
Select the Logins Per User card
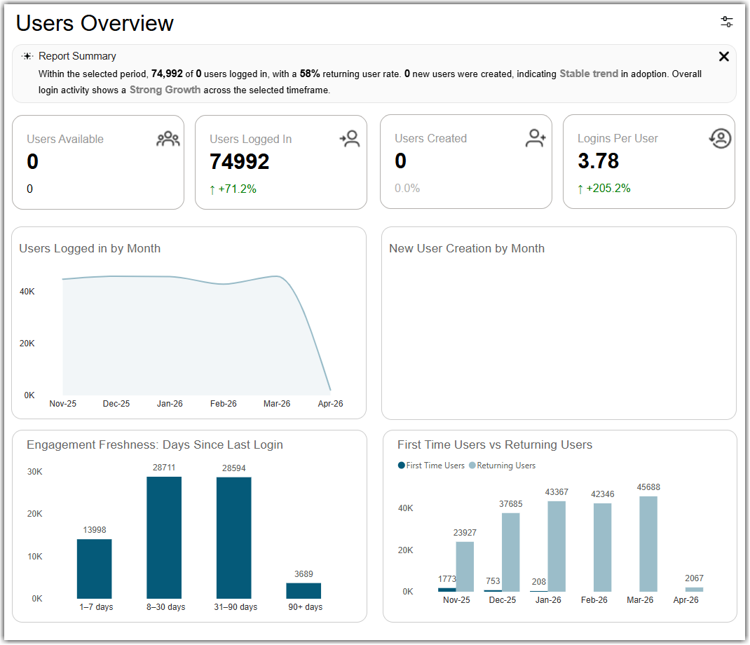[648, 162]
